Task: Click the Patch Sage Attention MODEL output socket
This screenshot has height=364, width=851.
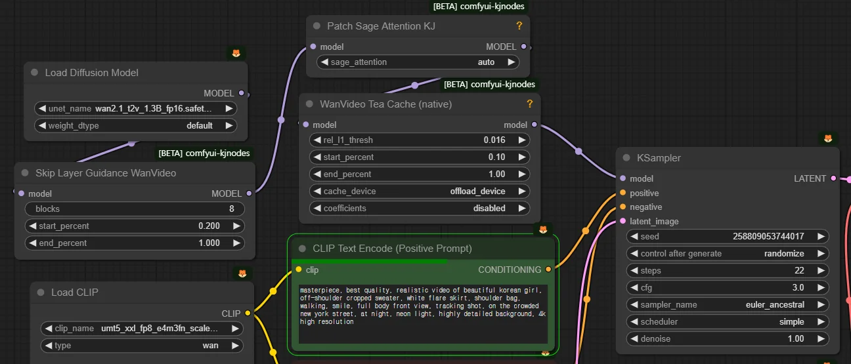Action: [x=523, y=47]
